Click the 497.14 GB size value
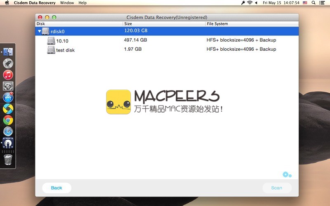The image size is (330, 206). 135,40
